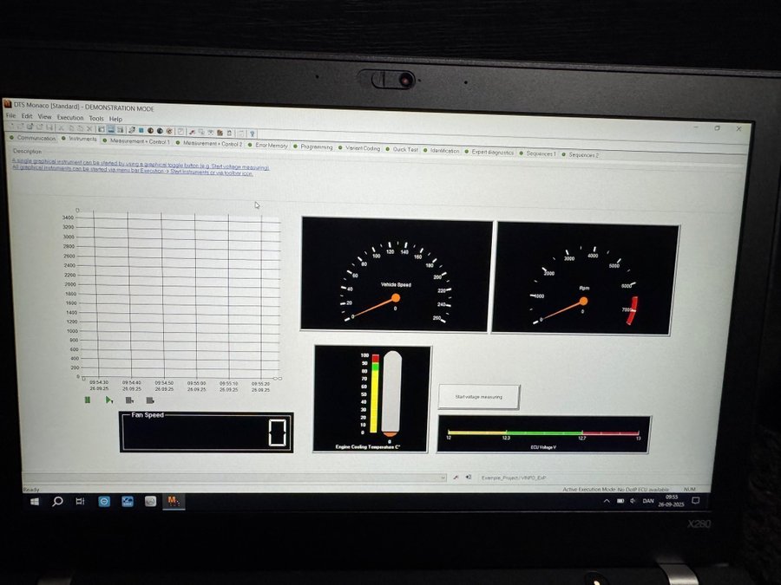Select the Quick Test tab

404,149
